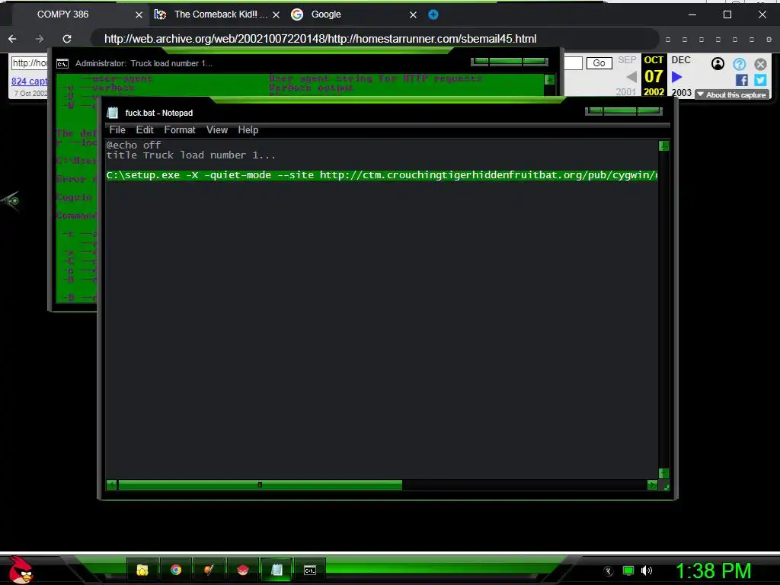Open Notepad Format menu
This screenshot has width=780, height=585.
tap(180, 129)
